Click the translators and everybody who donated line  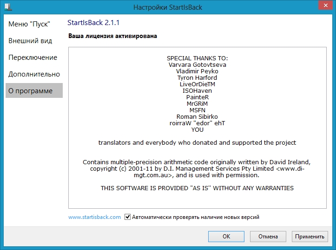pyautogui.click(x=197, y=142)
